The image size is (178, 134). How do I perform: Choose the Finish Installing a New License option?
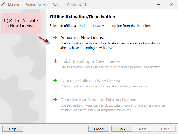(x=90, y=61)
